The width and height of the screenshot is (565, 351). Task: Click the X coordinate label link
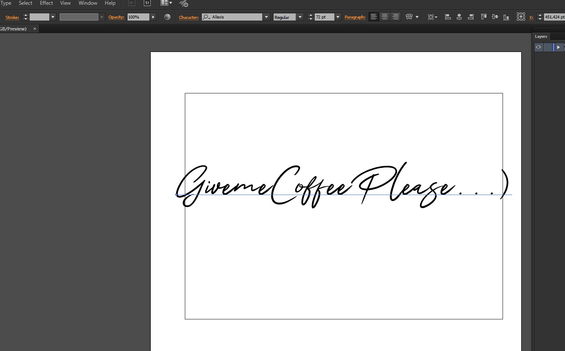[531, 17]
